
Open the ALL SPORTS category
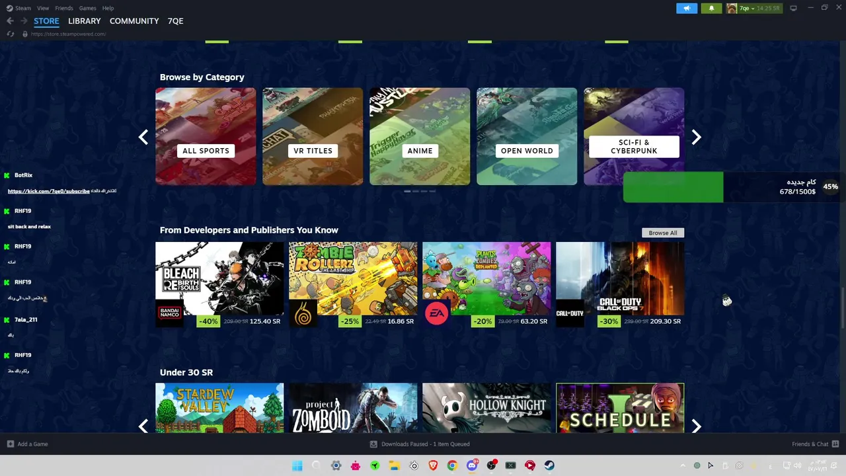pyautogui.click(x=206, y=136)
